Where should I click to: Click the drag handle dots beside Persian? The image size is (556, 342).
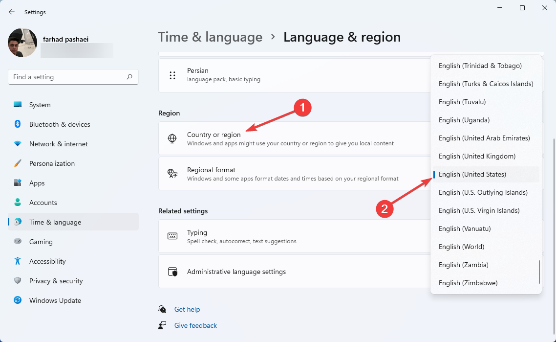click(x=172, y=75)
